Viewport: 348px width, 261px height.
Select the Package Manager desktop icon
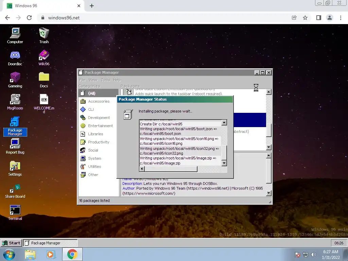(15, 126)
